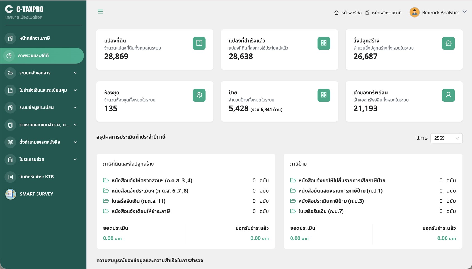The image size is (472, 269).
Task: Select บันทึกรับชำระ KTB in the sidebar
Action: point(36,177)
